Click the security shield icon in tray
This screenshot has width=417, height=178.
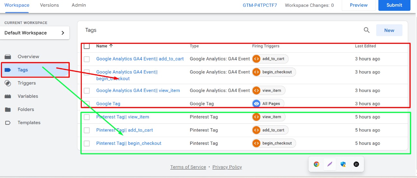tap(343, 164)
